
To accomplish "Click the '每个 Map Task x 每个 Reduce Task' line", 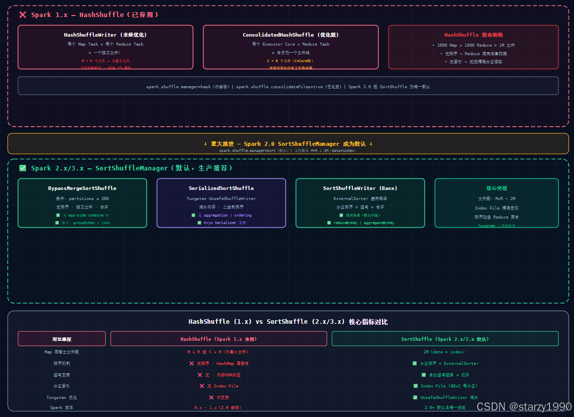I will coord(105,44).
